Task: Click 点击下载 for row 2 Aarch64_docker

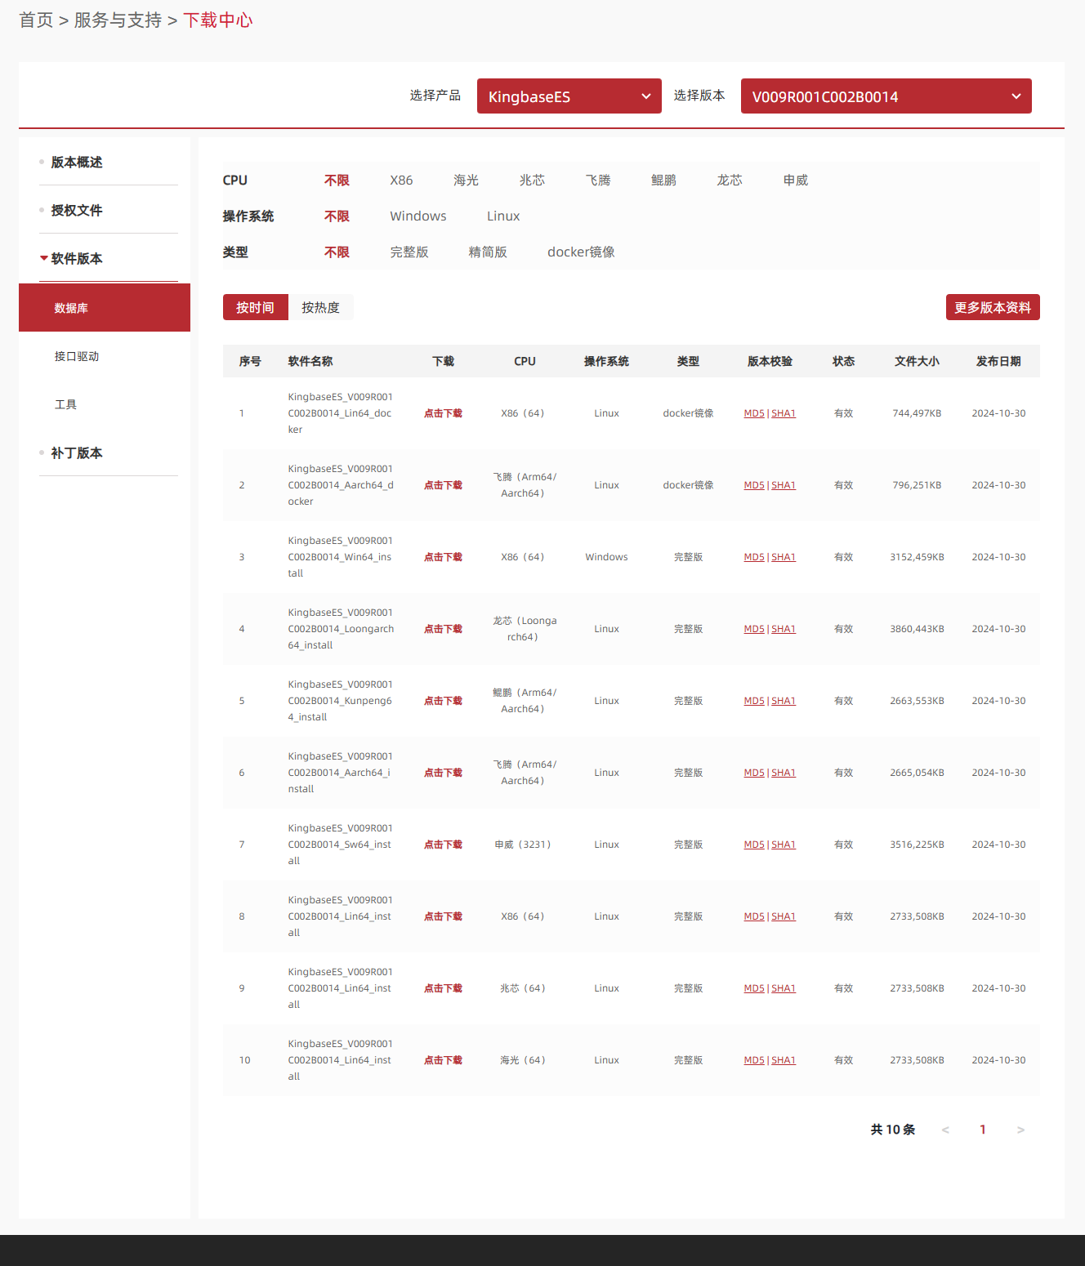Action: tap(443, 485)
